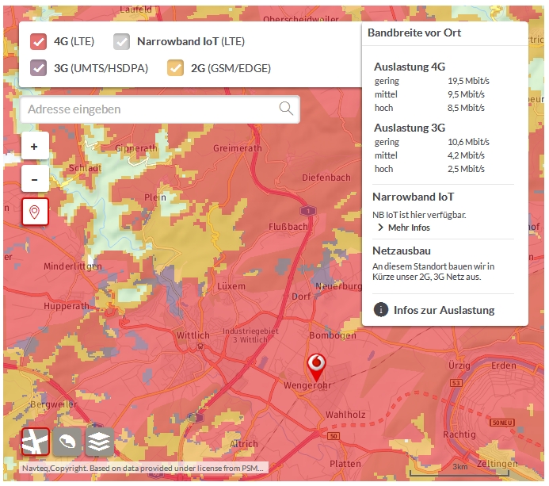Click the Schladt map label
This screenshot has height=486, width=549.
click(85, 168)
